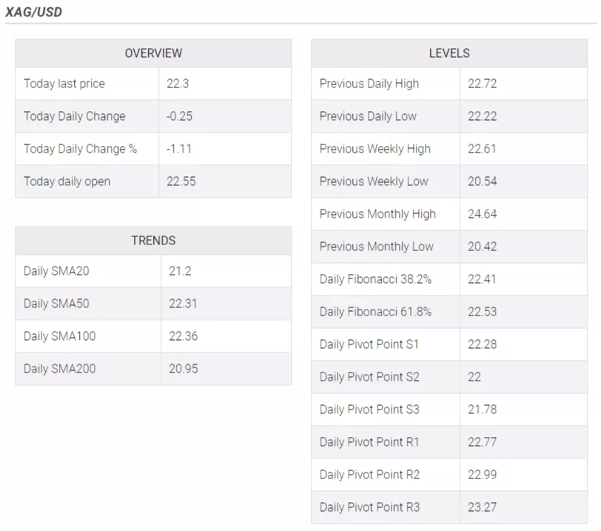The width and height of the screenshot is (601, 531).
Task: Click the 'Daily Pivot Point S3' label
Action: (369, 410)
